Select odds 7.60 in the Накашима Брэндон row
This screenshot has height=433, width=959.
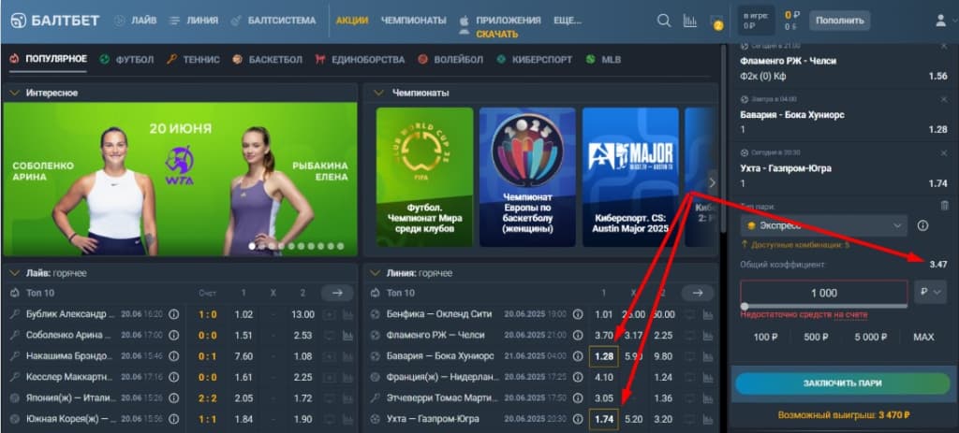tap(243, 356)
